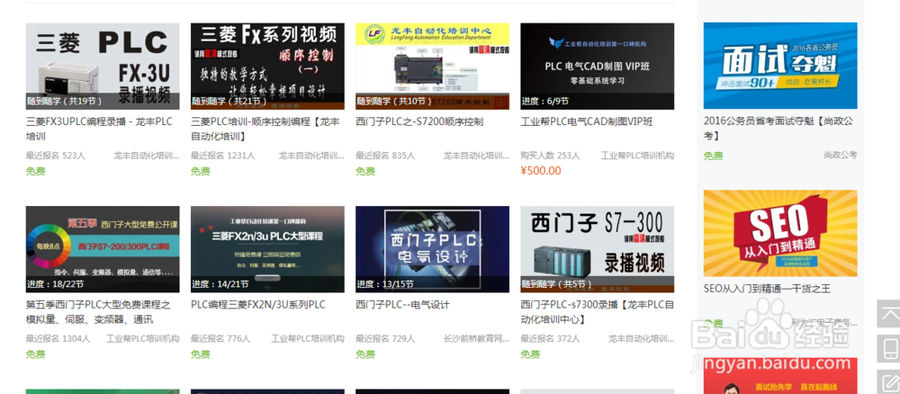Open course title PLC编程三菱FX2N/3U系列PLC
Image resolution: width=900 pixels, height=394 pixels.
pyautogui.click(x=258, y=305)
